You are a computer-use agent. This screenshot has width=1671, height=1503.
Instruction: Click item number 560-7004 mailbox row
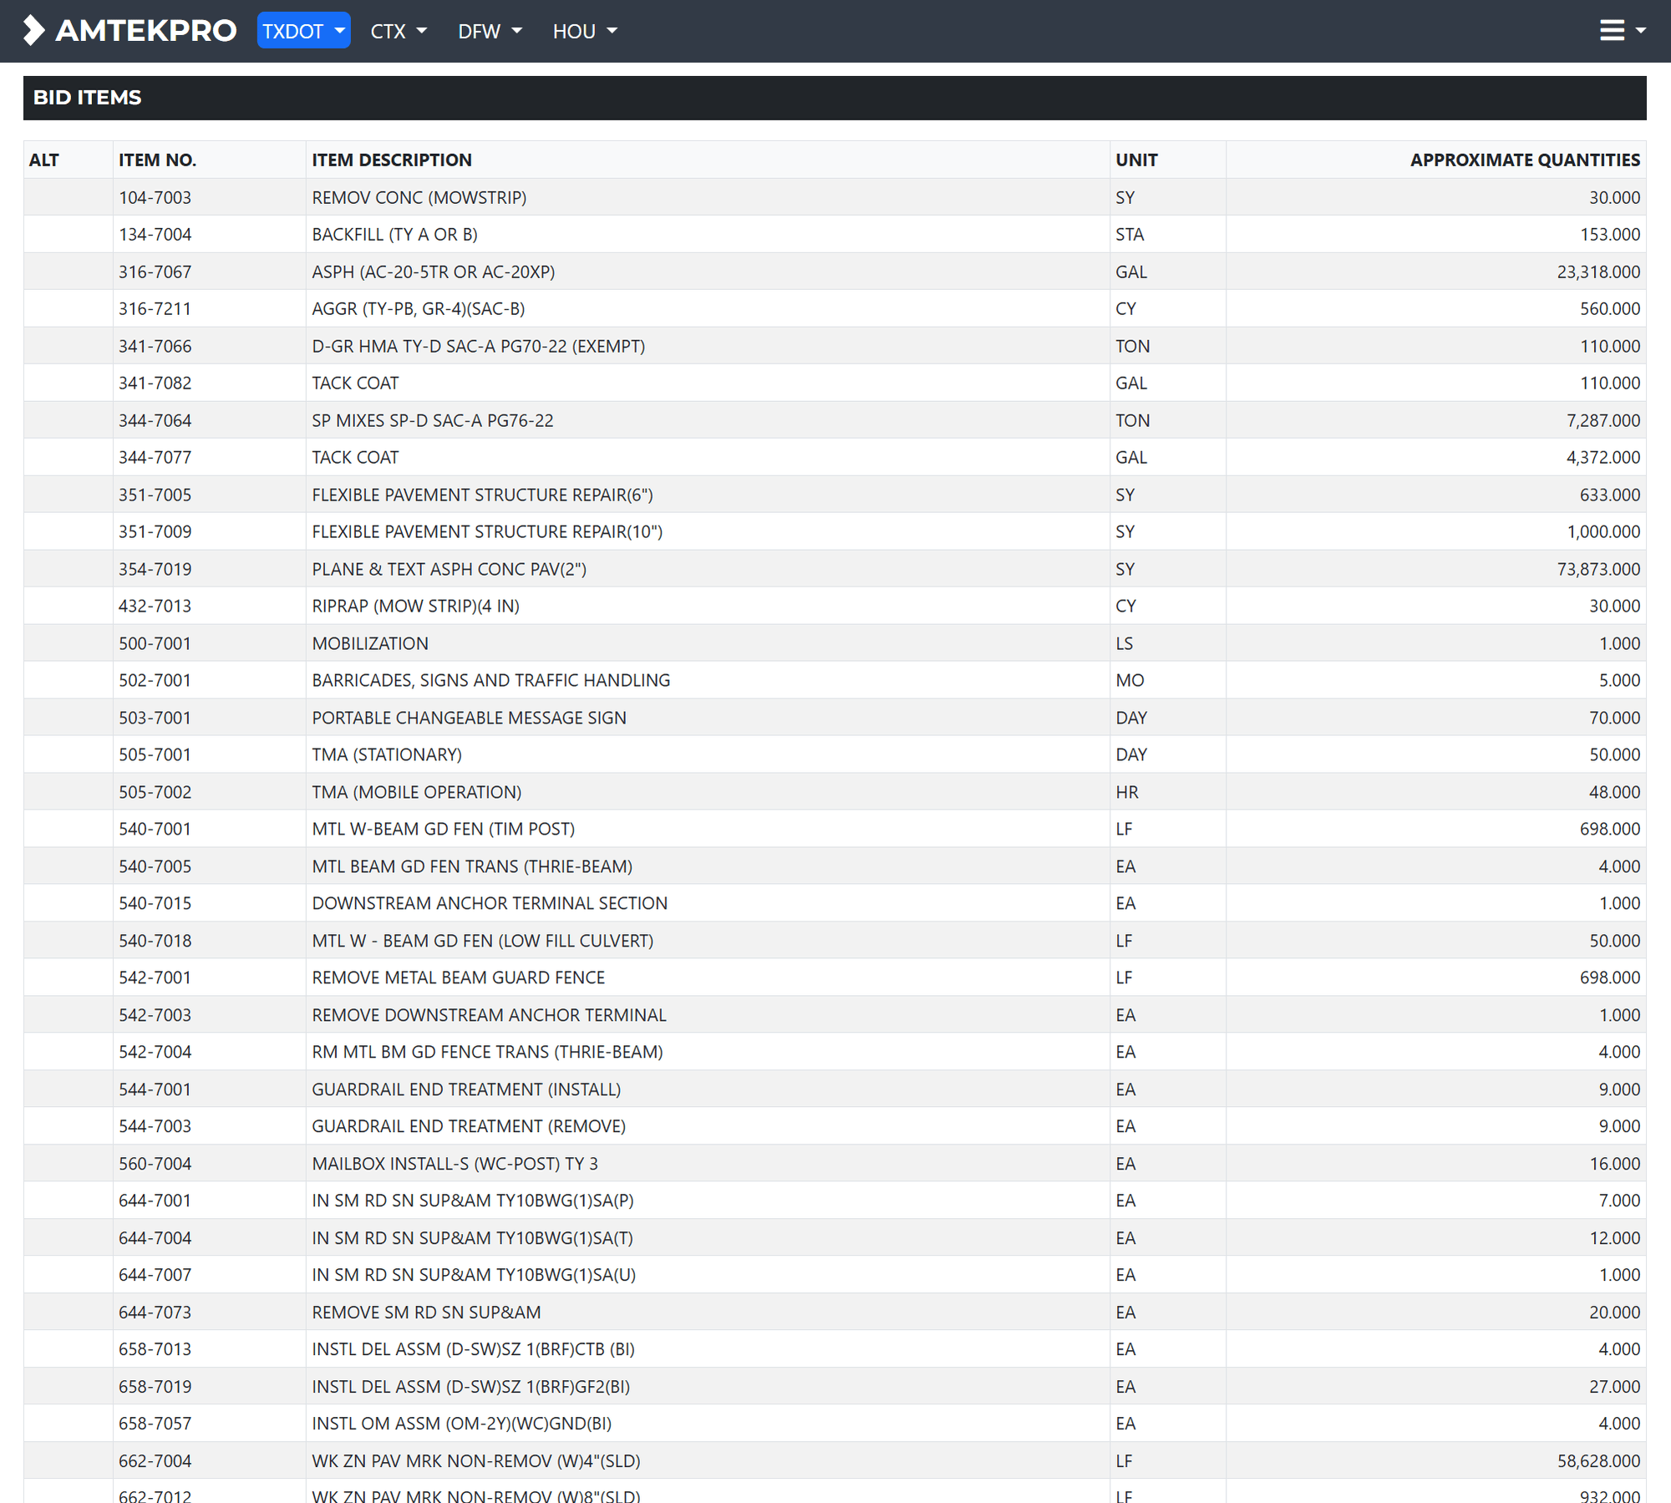click(x=155, y=1163)
